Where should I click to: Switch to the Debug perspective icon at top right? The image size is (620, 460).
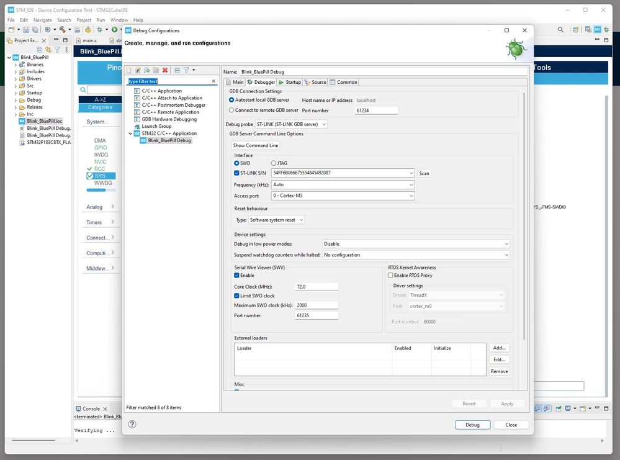point(606,30)
